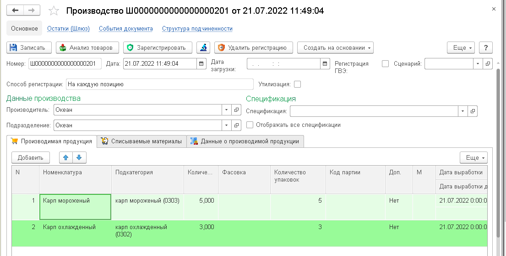The height and width of the screenshot is (256, 506).
Task: Move row down with blue arrow
Action: click(x=79, y=157)
